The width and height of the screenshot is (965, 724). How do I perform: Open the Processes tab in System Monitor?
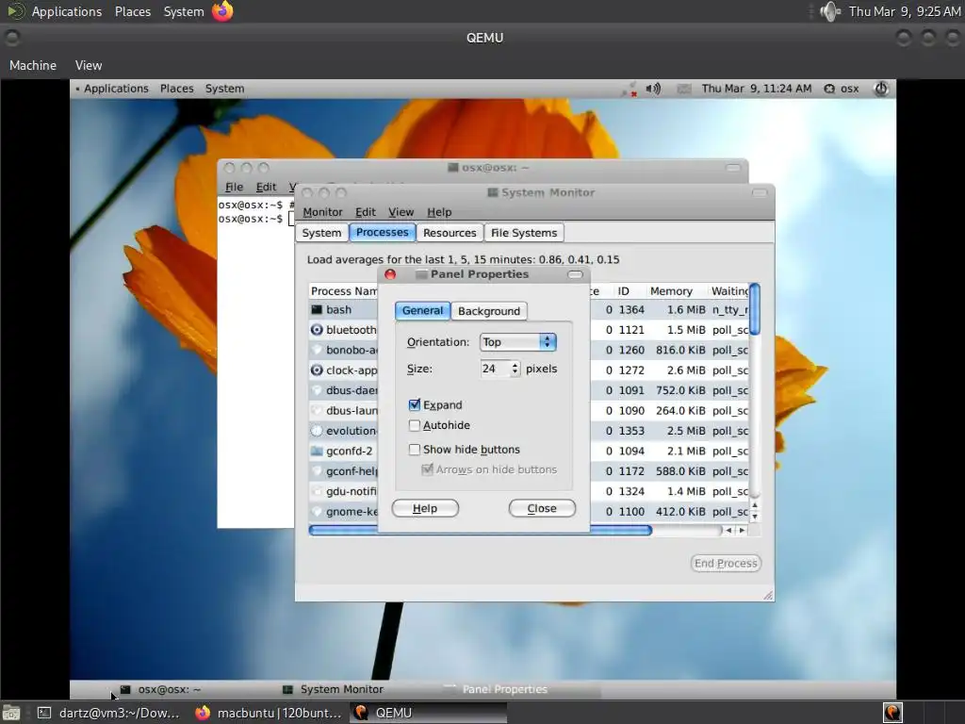point(383,233)
